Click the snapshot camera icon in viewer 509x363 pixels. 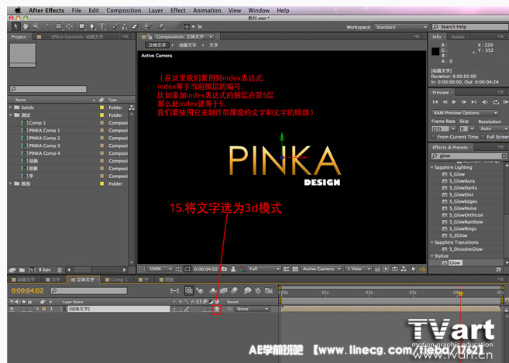pos(225,269)
